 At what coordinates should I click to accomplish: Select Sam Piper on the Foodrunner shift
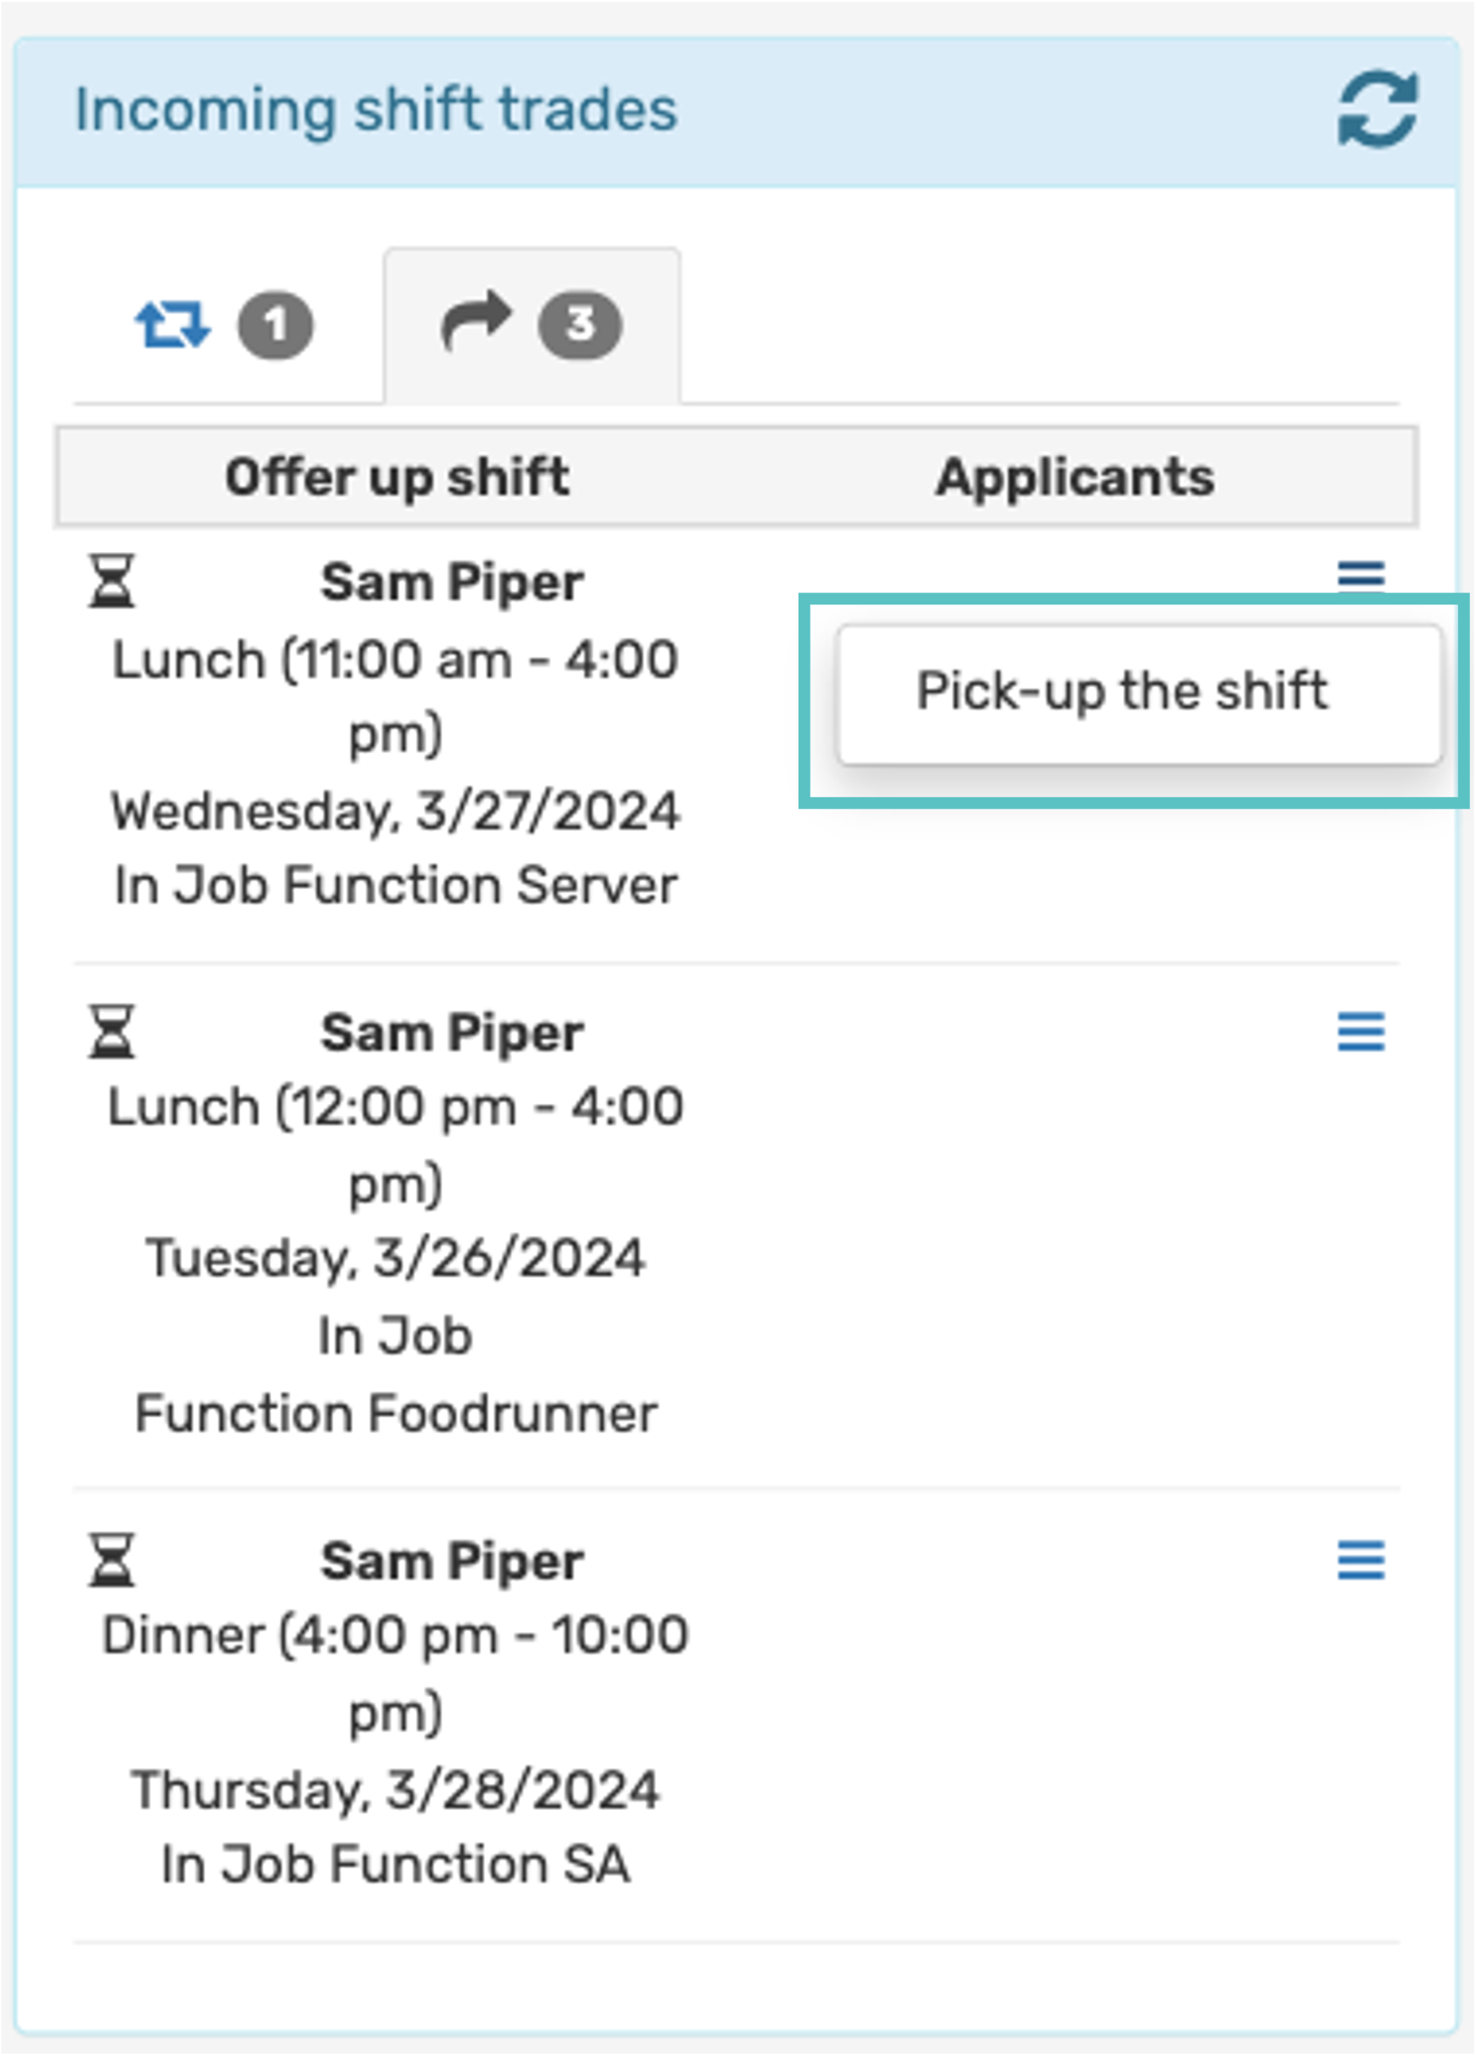pyautogui.click(x=451, y=1033)
